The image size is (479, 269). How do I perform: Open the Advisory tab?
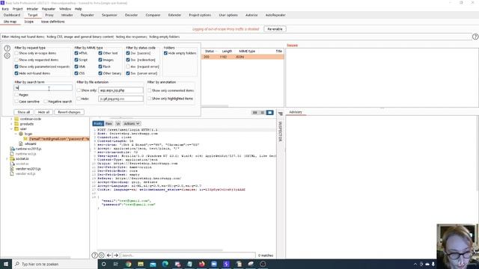point(296,112)
